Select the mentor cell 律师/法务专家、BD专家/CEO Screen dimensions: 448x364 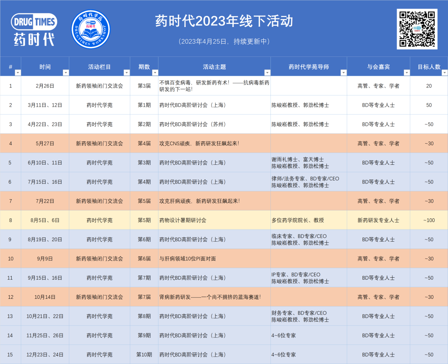(x=309, y=181)
